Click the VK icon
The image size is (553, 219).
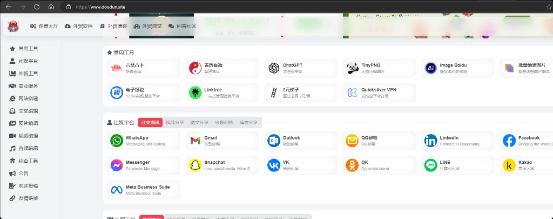tap(274, 165)
